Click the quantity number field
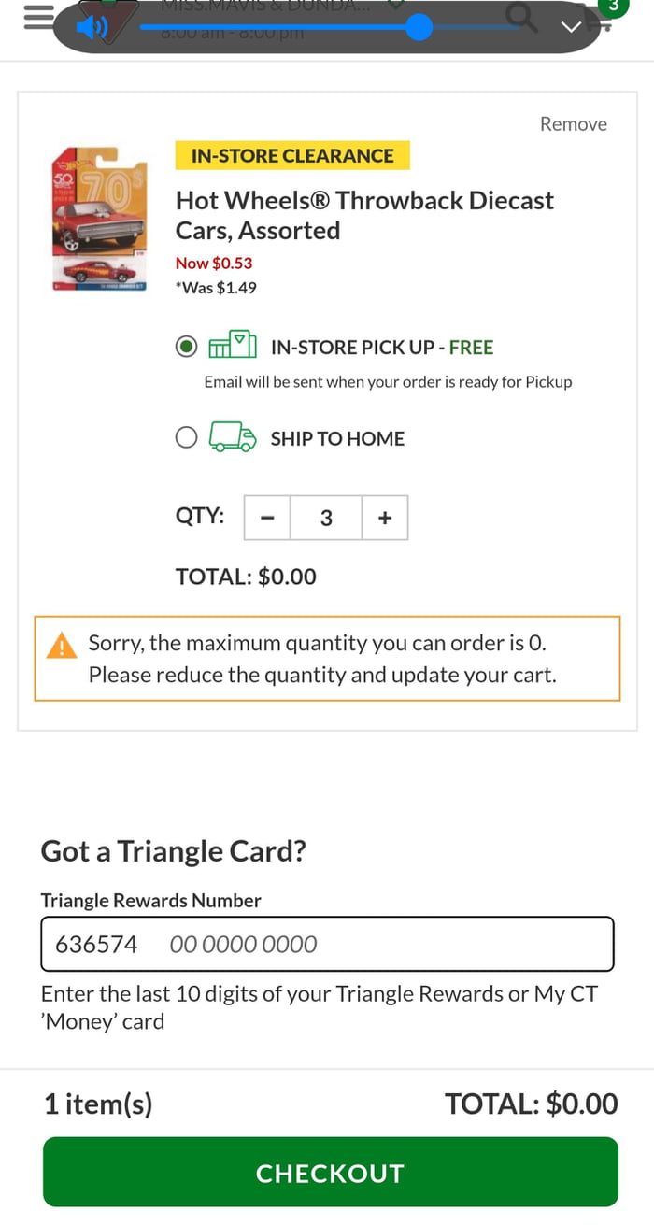Image resolution: width=654 pixels, height=1225 pixels. 326,518
